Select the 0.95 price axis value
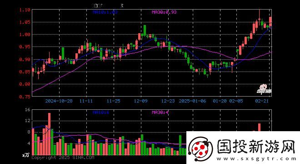Screen dimensions: 300x164 coord(25,47)
